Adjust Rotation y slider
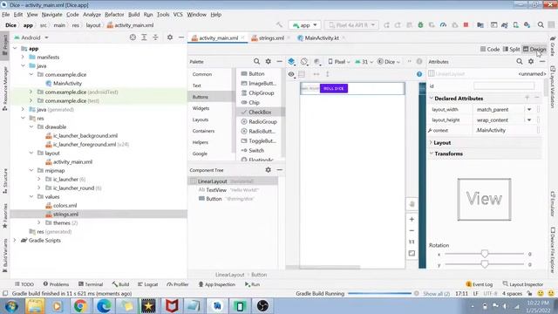This screenshot has height=314, width=558. tap(485, 264)
